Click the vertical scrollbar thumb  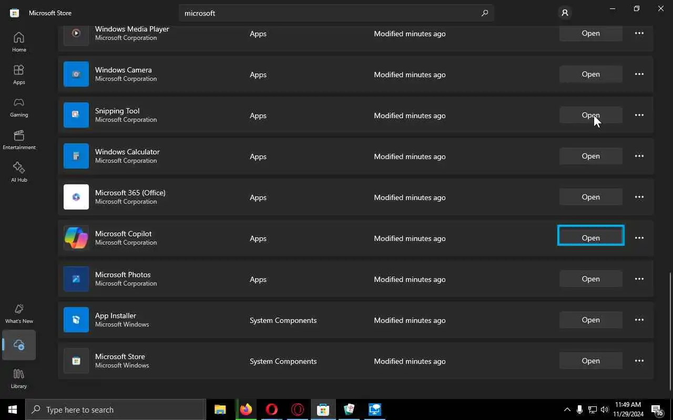tap(670, 331)
